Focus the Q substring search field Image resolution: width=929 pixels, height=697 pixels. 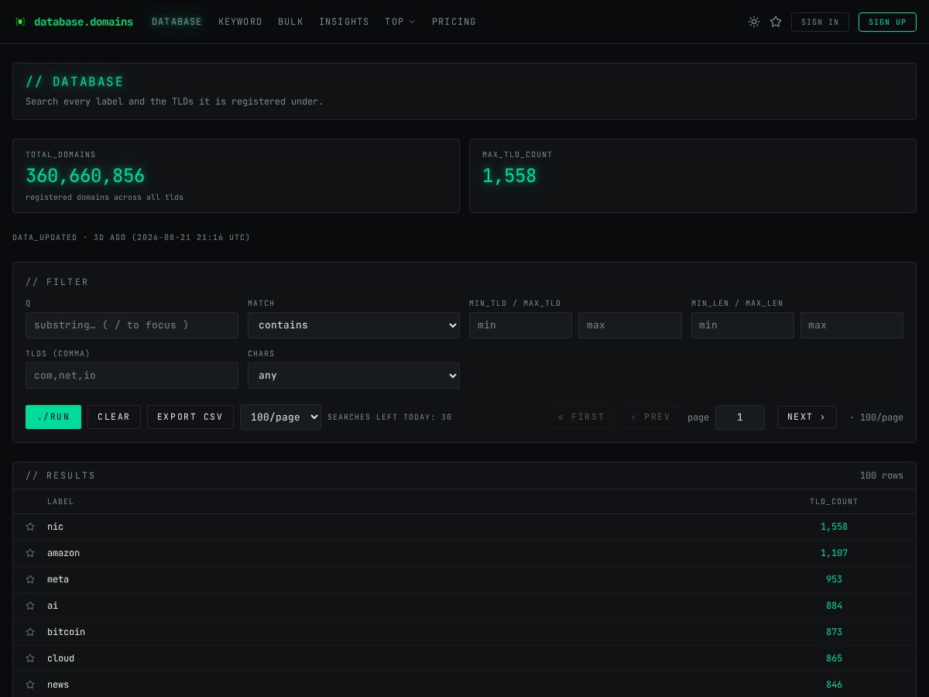pos(132,325)
